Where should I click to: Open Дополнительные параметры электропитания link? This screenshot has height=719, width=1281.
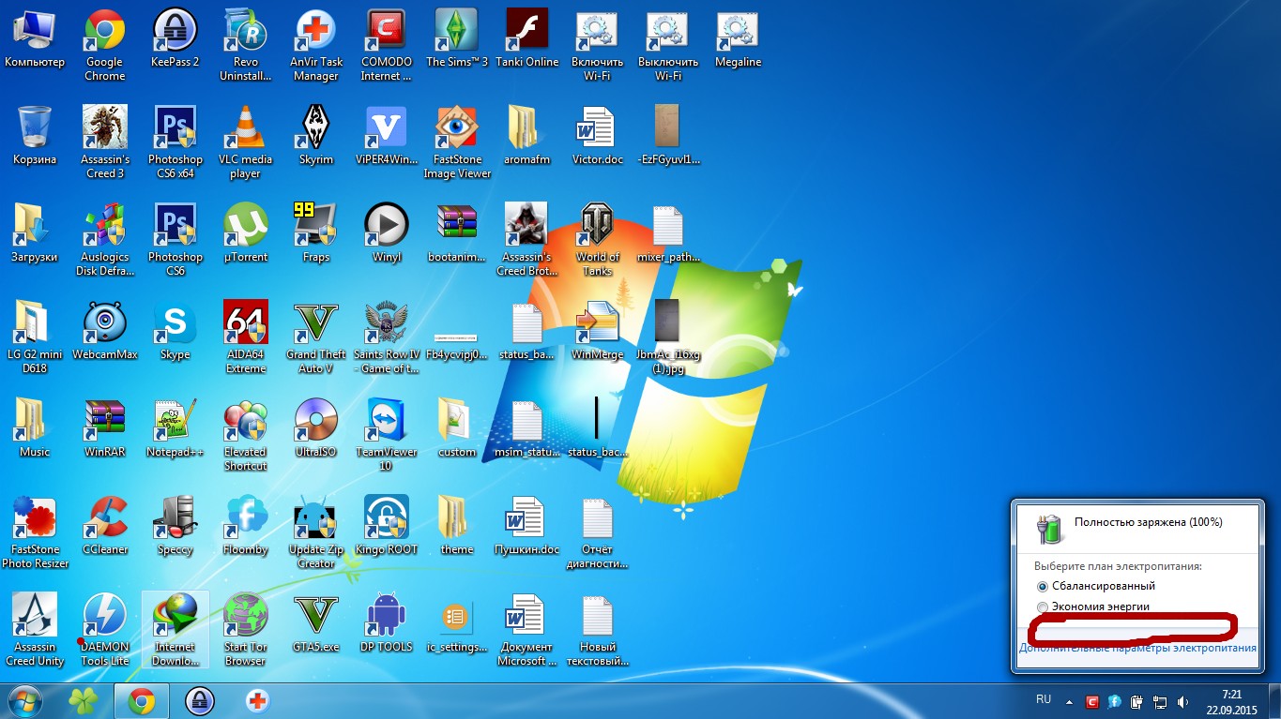(x=1137, y=648)
